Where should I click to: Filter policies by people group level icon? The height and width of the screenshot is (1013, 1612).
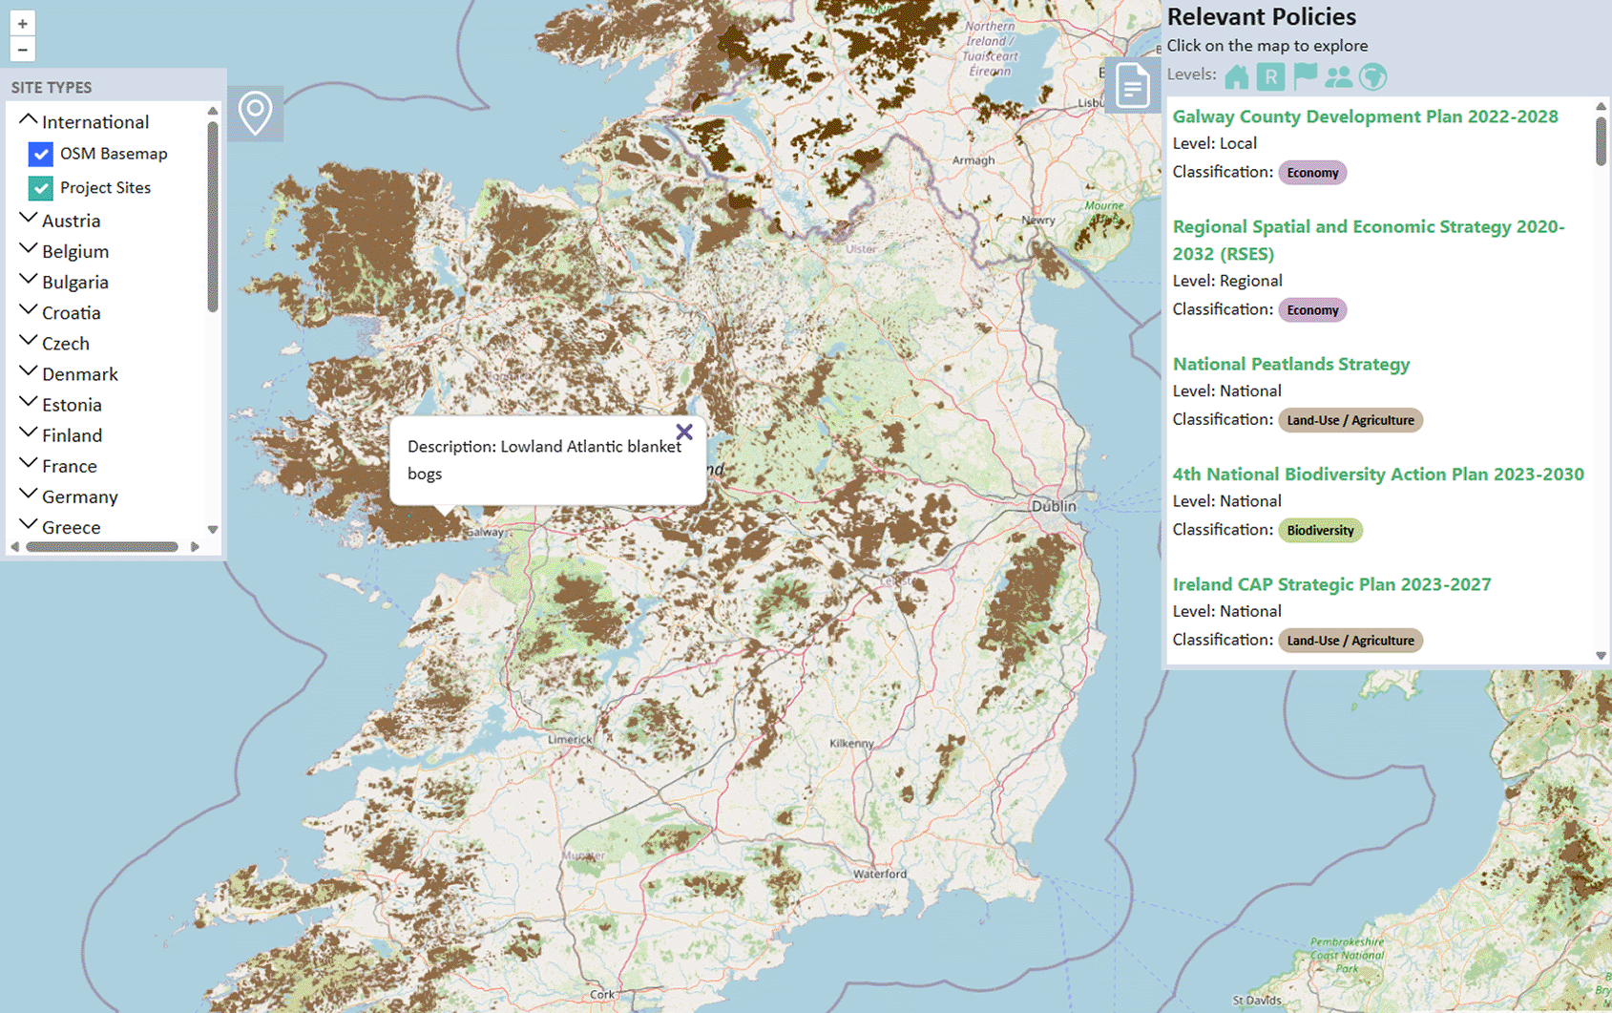pyautogui.click(x=1339, y=76)
